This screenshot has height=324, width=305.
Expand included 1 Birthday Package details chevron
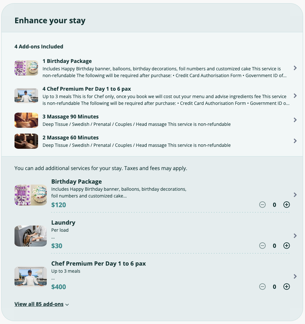[x=295, y=68]
